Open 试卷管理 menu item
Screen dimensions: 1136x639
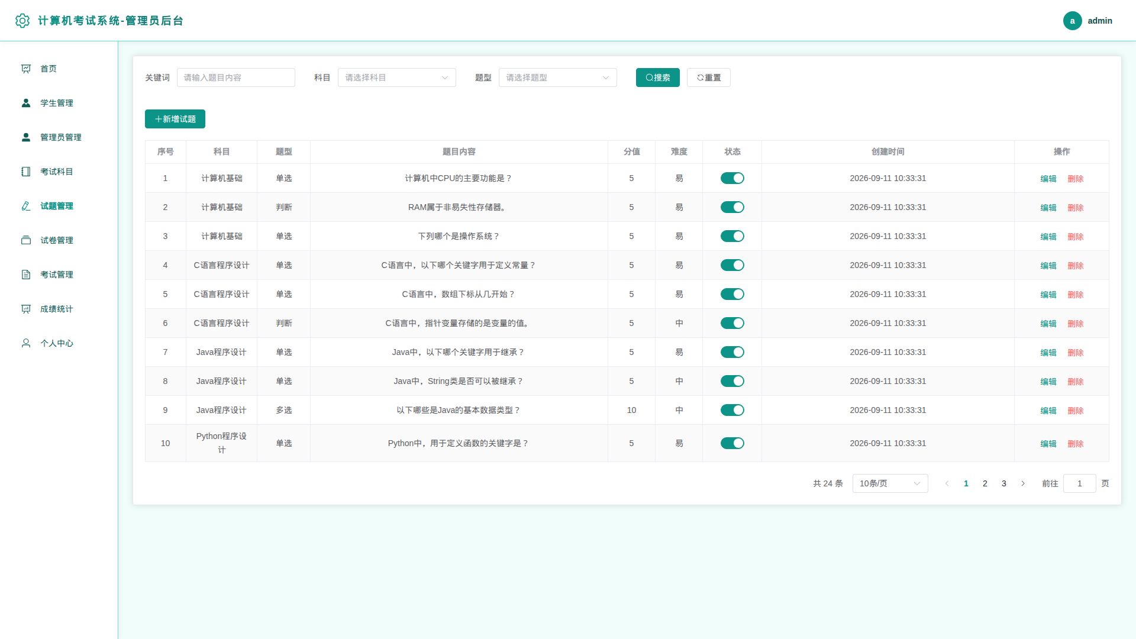59,240
